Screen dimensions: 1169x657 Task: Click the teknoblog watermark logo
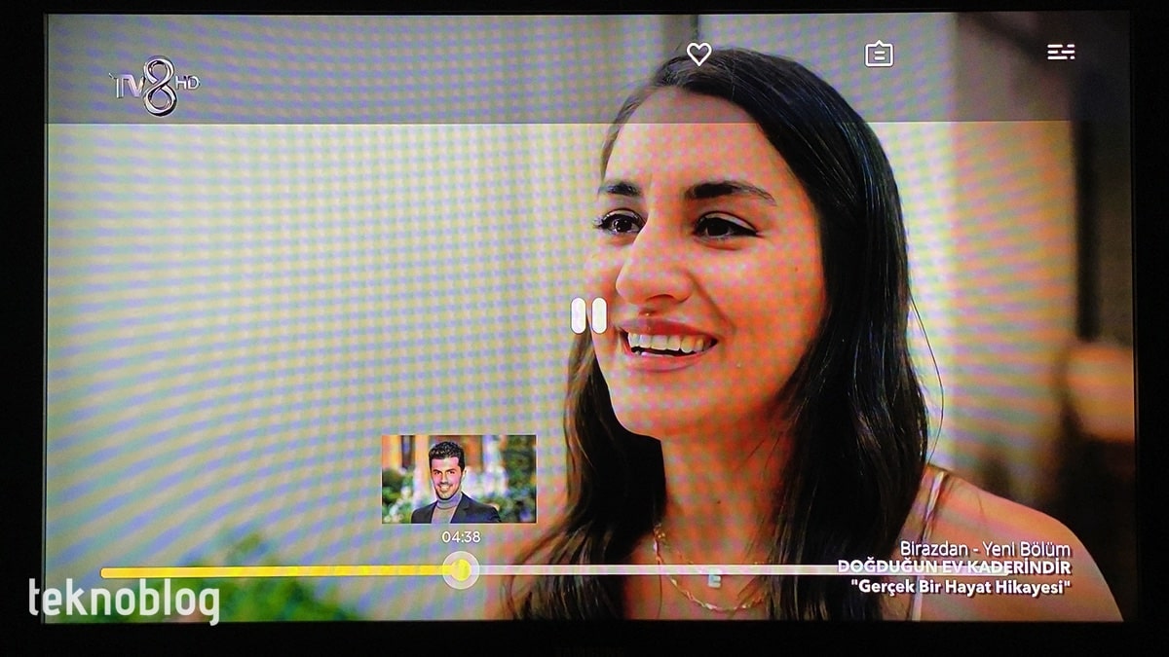(124, 601)
